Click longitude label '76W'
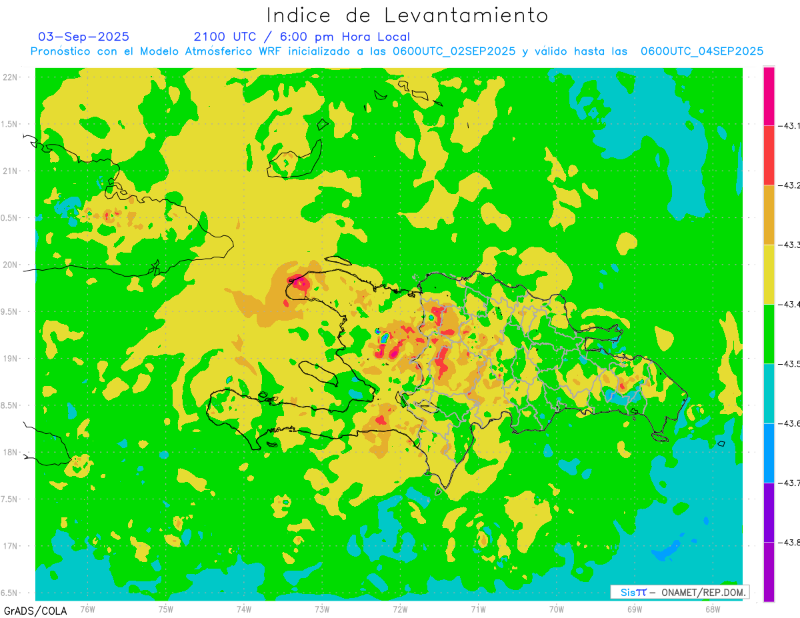This screenshot has width=800, height=618. pos(87,609)
